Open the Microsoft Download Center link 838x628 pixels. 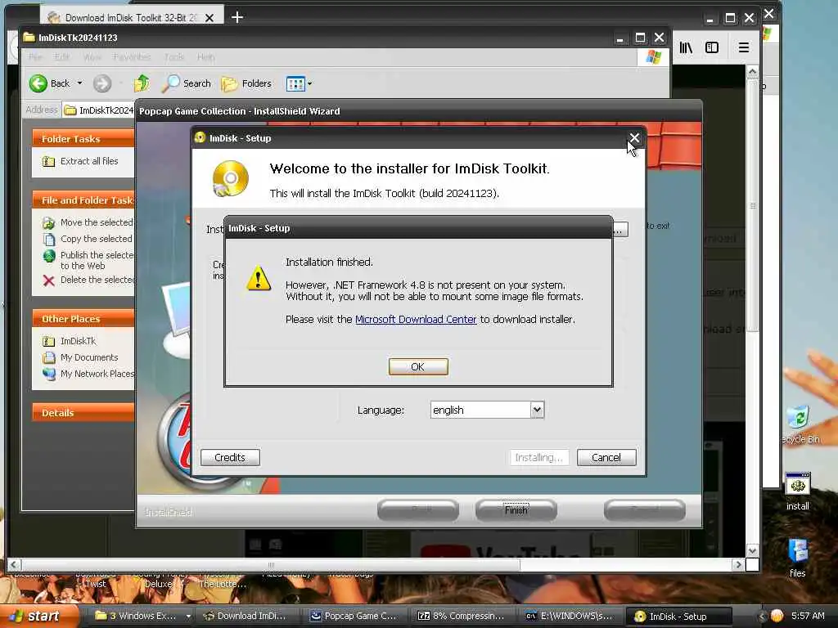click(x=416, y=320)
